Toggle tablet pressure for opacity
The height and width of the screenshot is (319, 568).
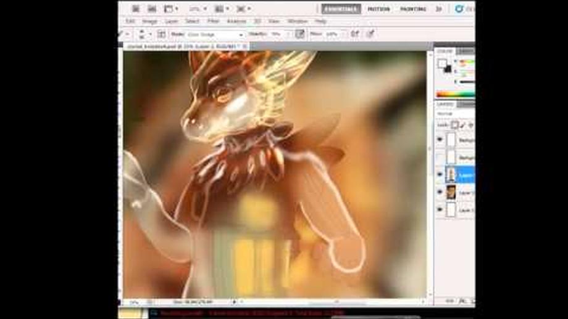click(x=300, y=34)
